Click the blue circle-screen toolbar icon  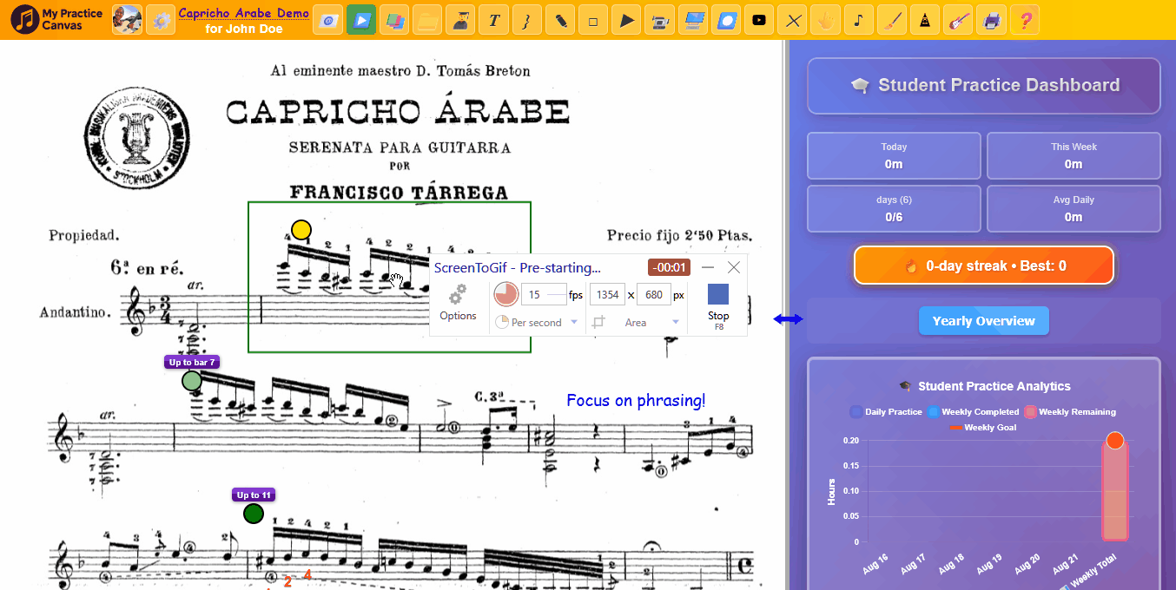pos(726,19)
